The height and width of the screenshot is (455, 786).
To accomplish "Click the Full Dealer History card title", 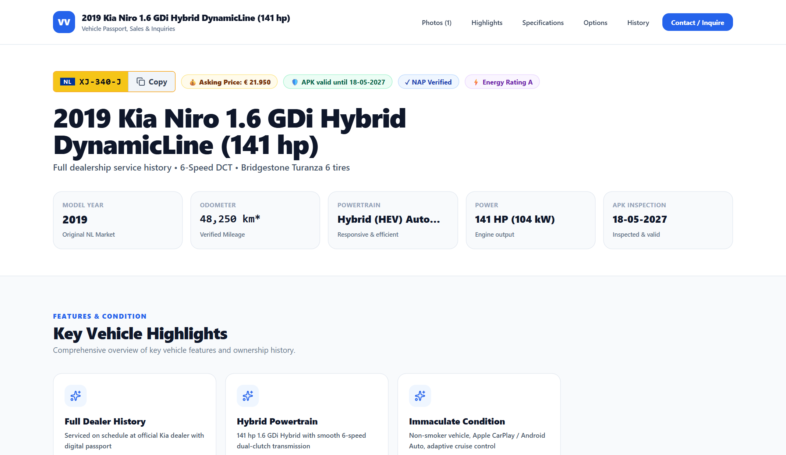I will [x=105, y=422].
